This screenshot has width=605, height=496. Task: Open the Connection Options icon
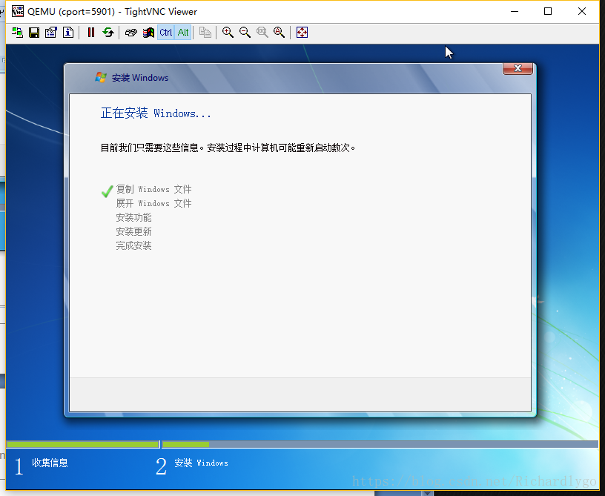(x=51, y=33)
